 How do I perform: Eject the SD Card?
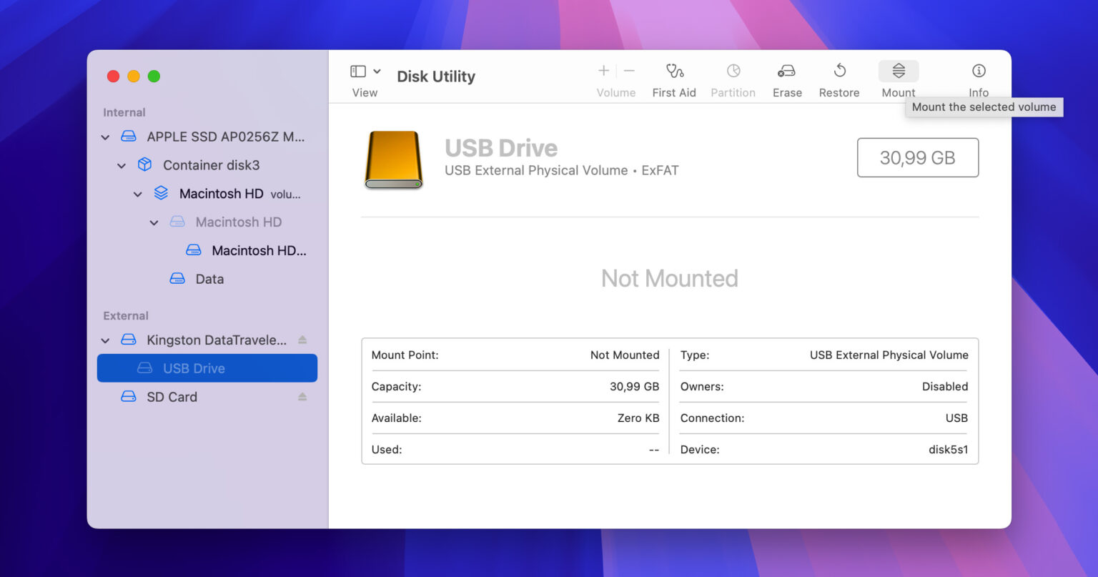tap(302, 397)
